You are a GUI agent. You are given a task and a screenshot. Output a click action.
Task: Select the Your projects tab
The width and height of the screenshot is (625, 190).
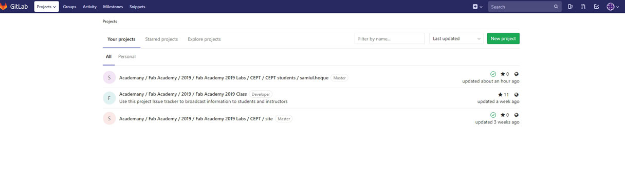pyautogui.click(x=121, y=39)
